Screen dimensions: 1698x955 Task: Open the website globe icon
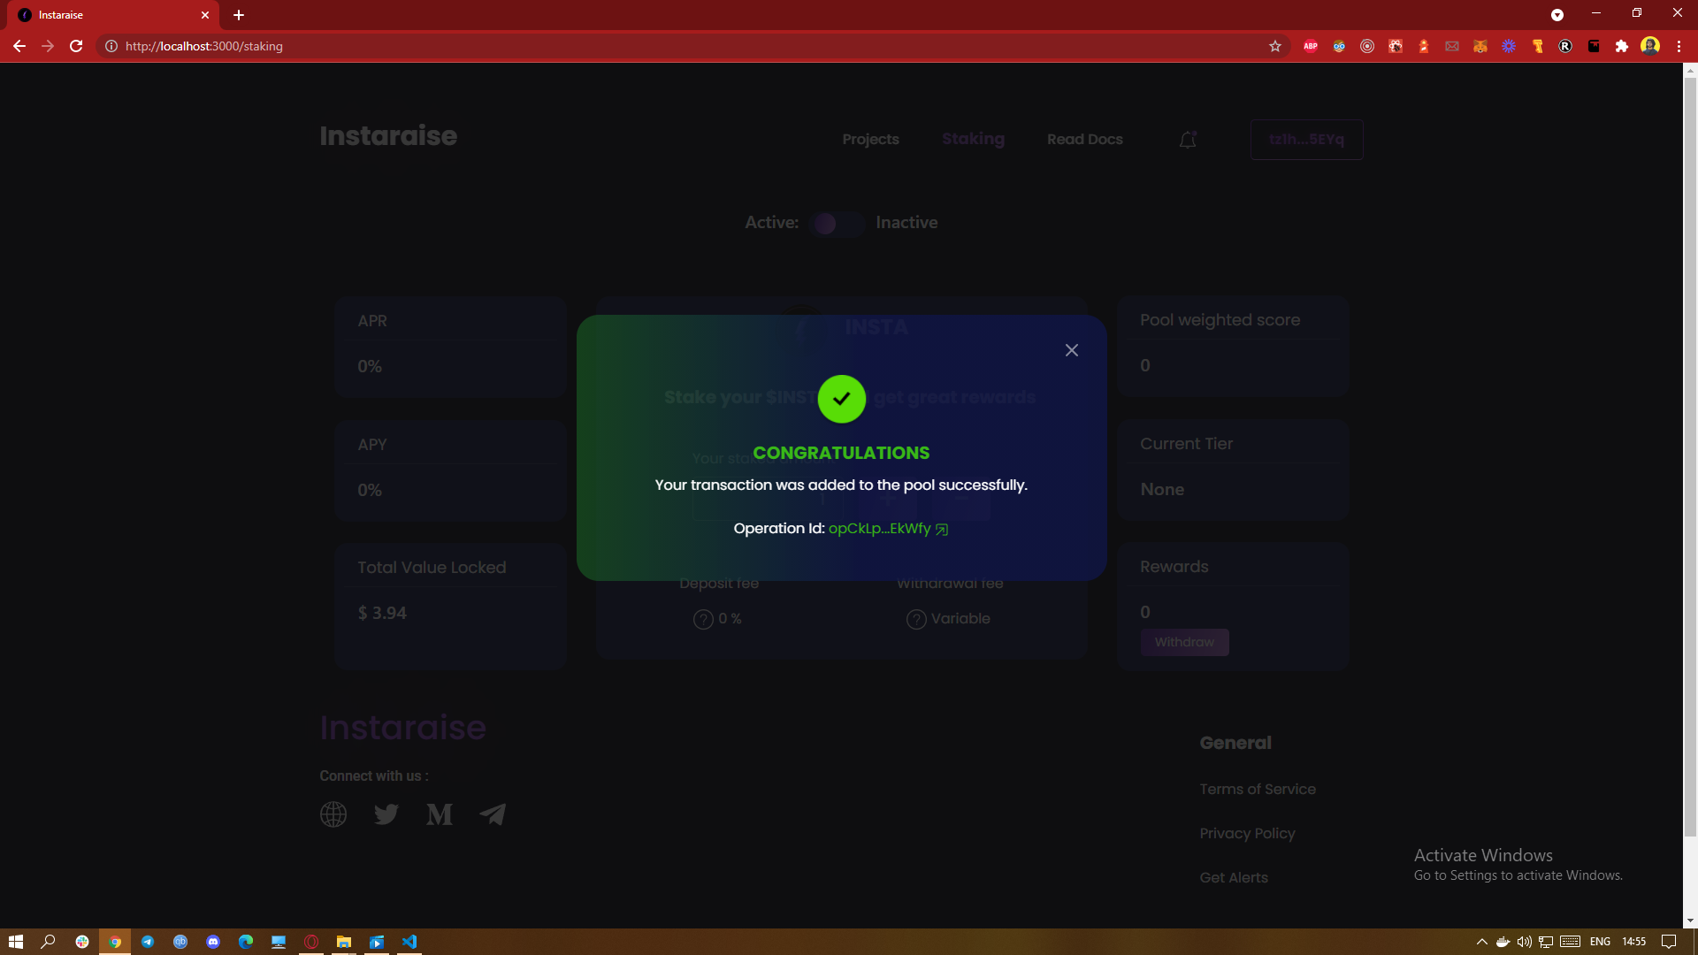click(x=333, y=814)
